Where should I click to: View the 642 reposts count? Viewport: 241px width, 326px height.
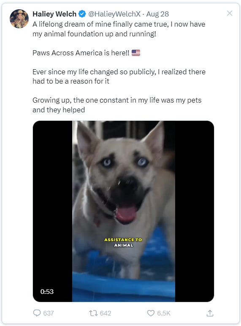click(x=106, y=313)
